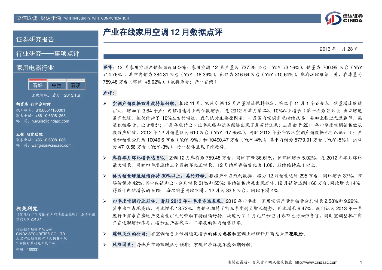This screenshot has width=382, height=270.
Task: Click the bold company name 三花股份
Action: tap(294, 234)
